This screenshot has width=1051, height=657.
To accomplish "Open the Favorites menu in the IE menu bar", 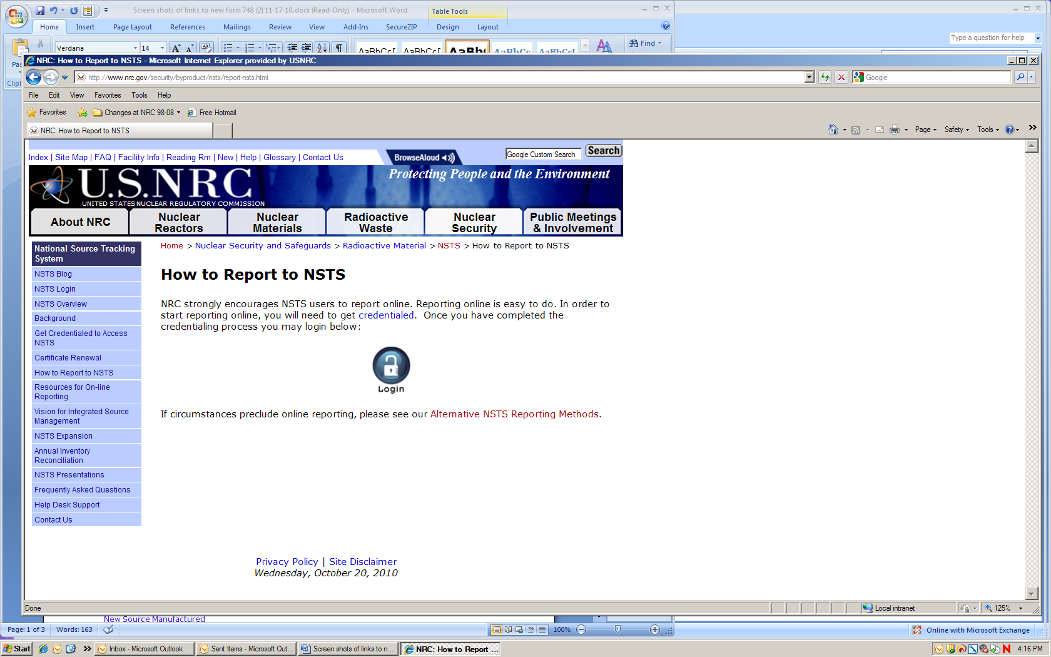I will (108, 95).
